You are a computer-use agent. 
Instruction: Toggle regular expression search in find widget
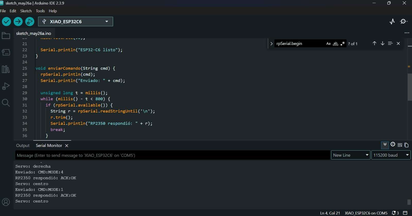342,44
